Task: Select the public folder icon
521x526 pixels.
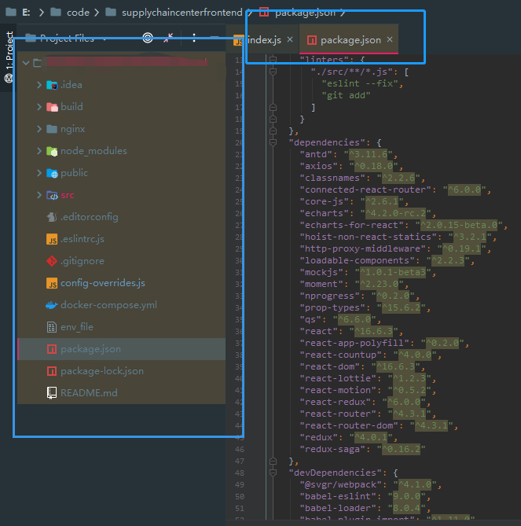Action: click(x=52, y=173)
